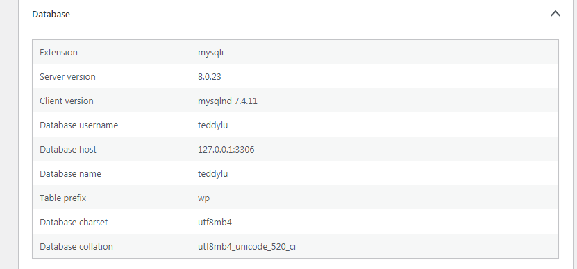Click the Client version label
This screenshot has height=269, width=577.
[66, 101]
